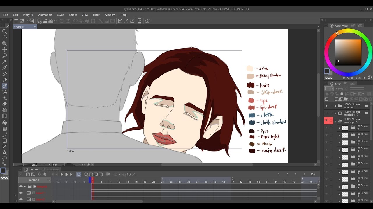Click the Undo arrow icon
373x209 pixels.
pyautogui.click(x=62, y=21)
